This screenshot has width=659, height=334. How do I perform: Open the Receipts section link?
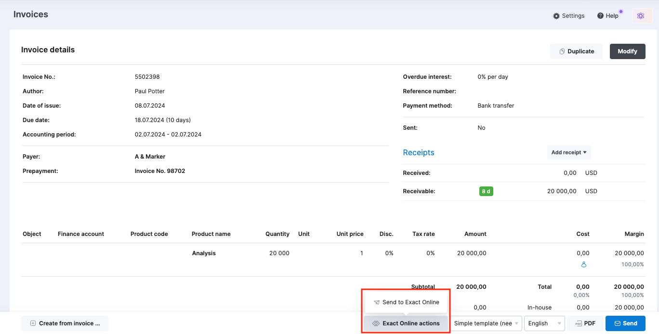tap(419, 152)
